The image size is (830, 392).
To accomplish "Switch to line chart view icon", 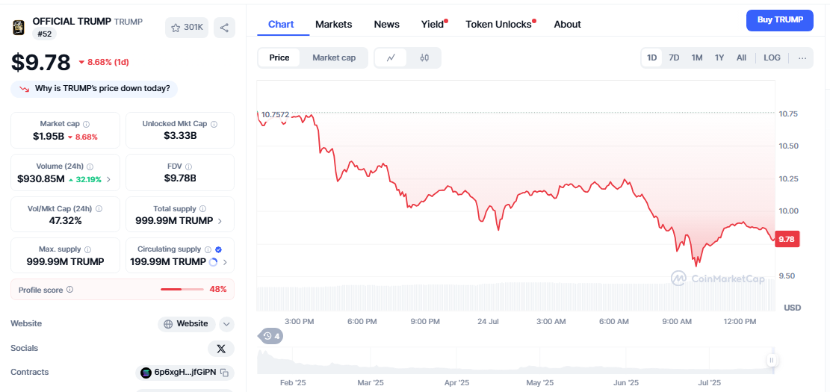I will click(x=391, y=57).
